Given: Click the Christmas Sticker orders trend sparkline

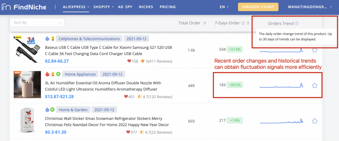Looking at the screenshot, I should 281,121.
